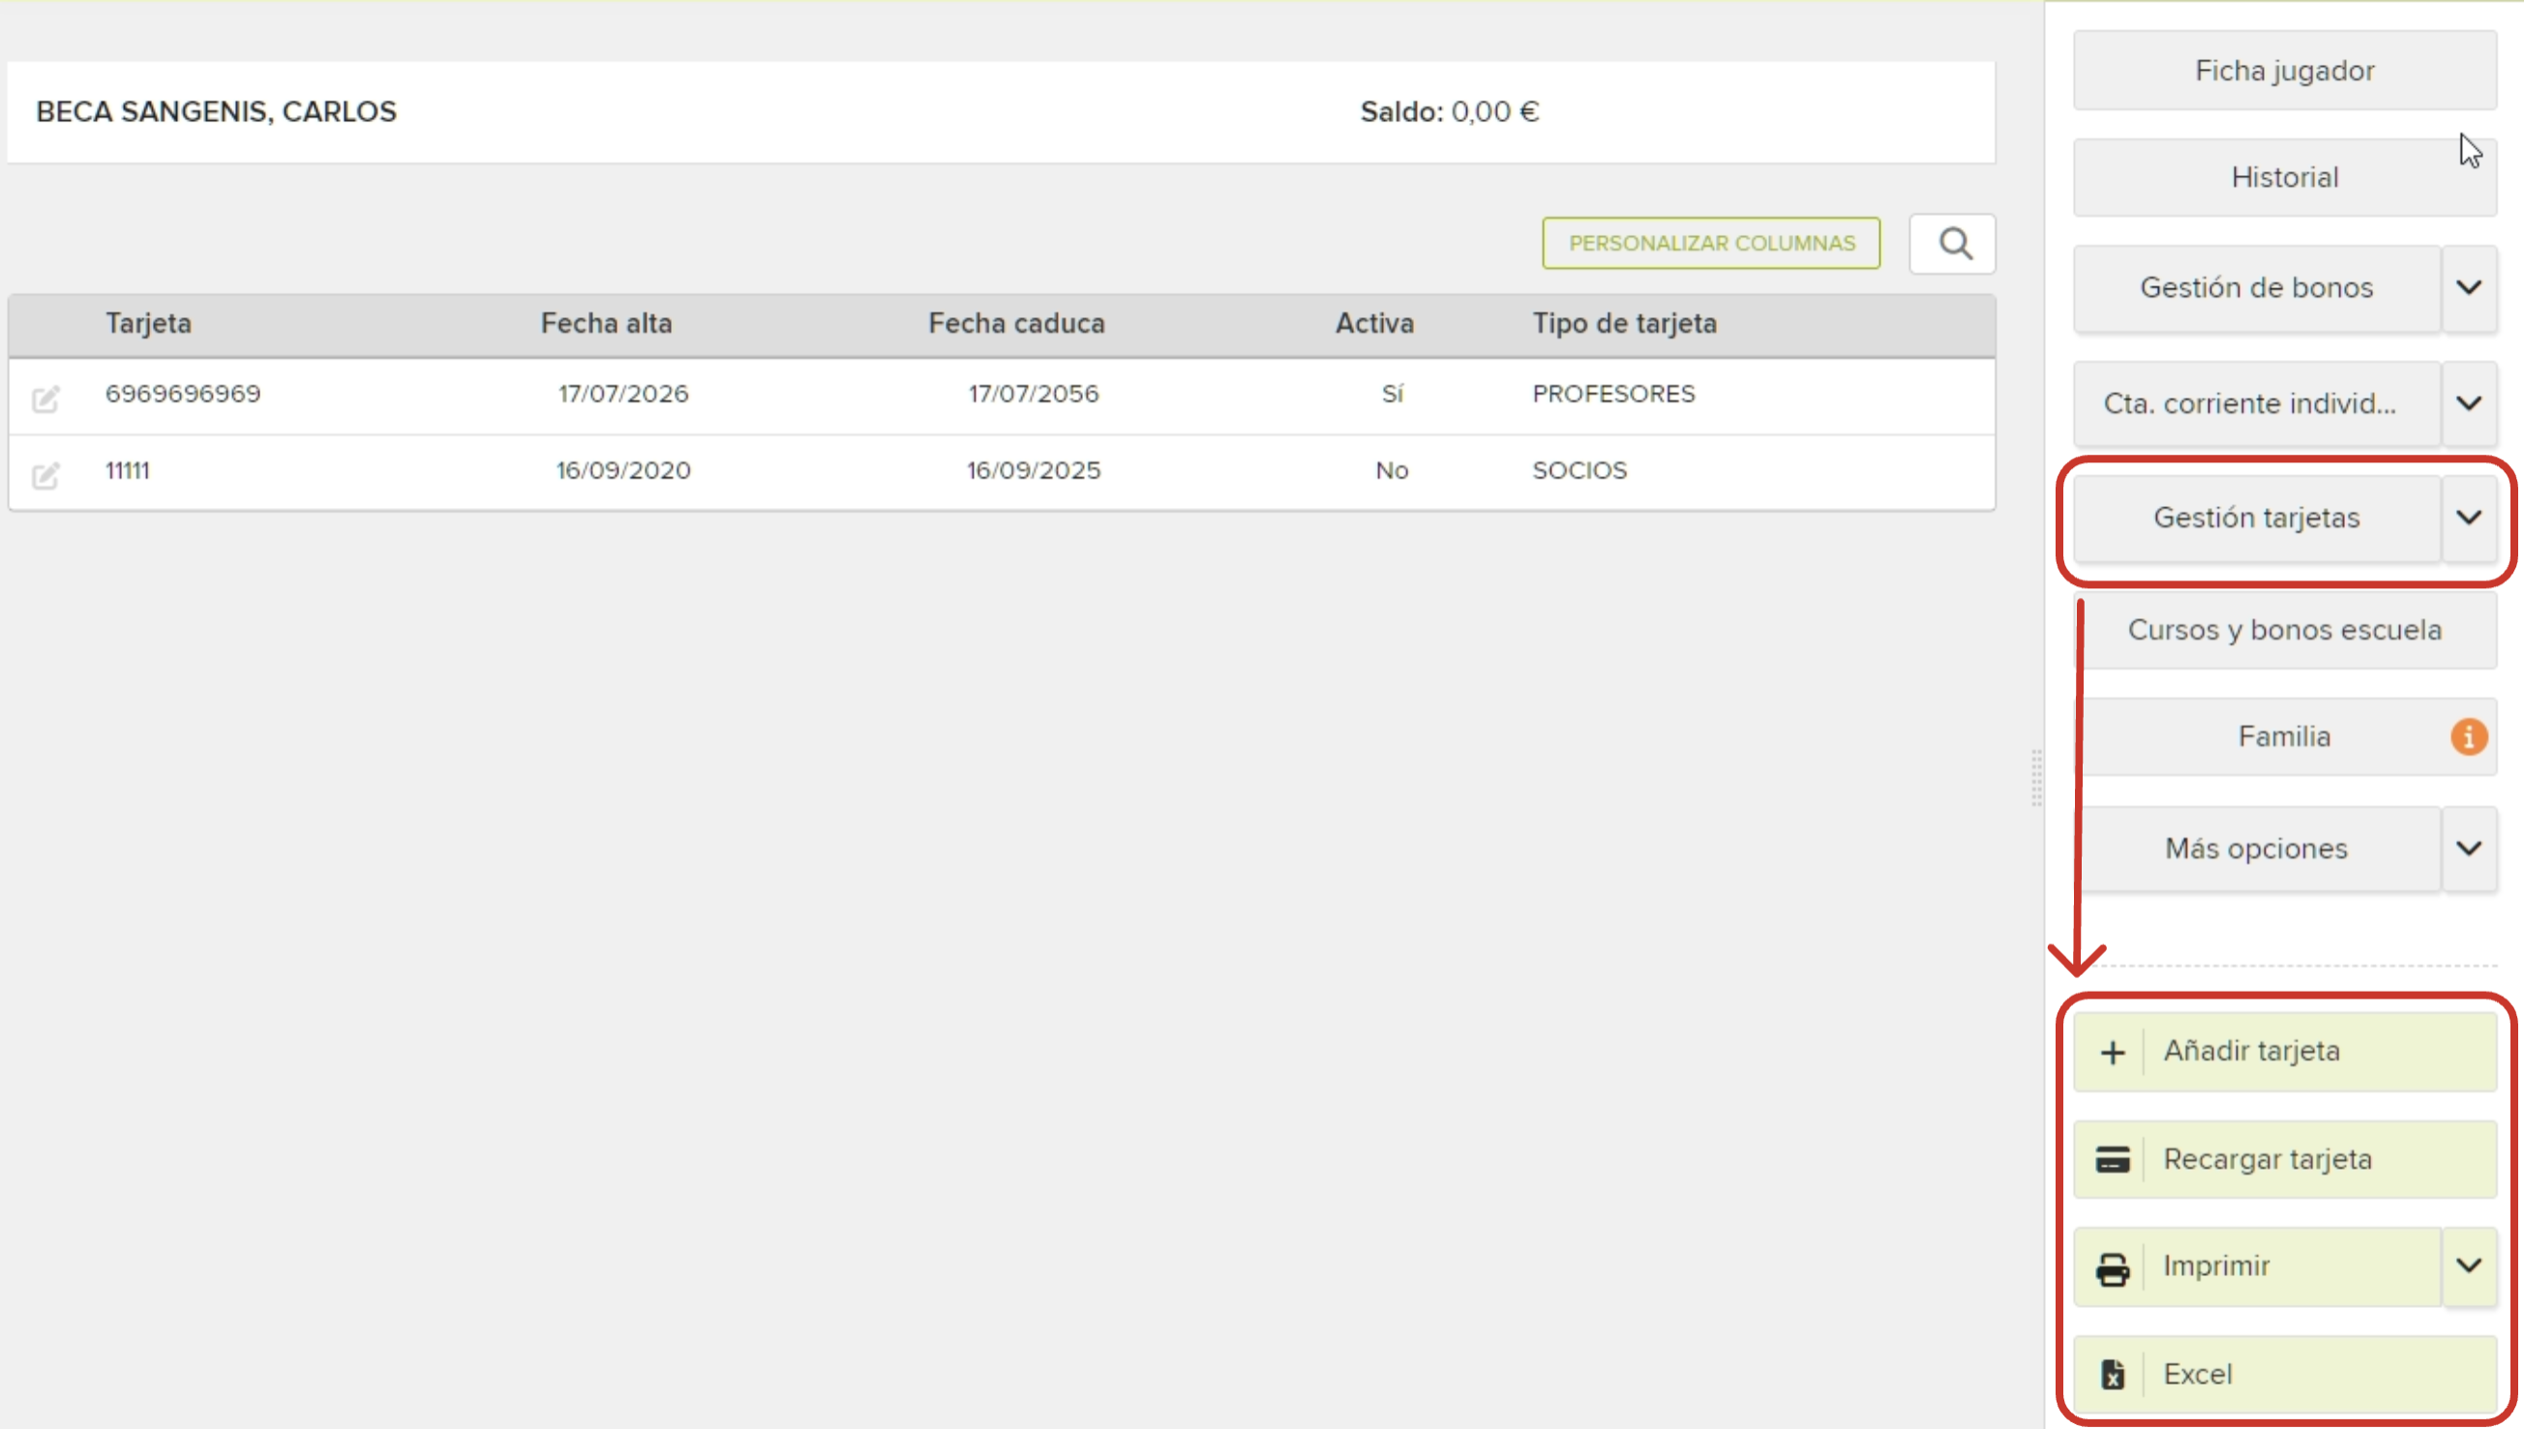Image resolution: width=2524 pixels, height=1429 pixels.
Task: Click the date 17/07/2026
Action: click(x=623, y=394)
